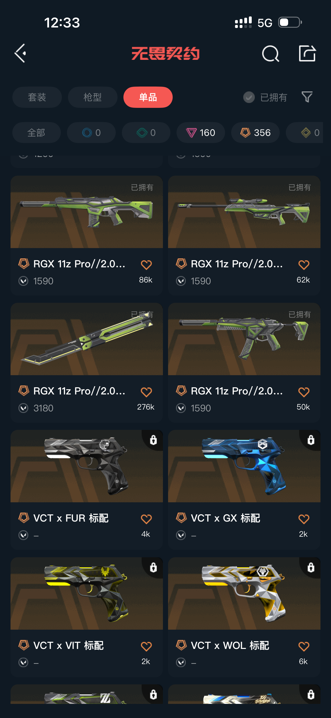Screen dimensions: 331x718
Task: Switch to the 枪型 tab
Action: 93,97
